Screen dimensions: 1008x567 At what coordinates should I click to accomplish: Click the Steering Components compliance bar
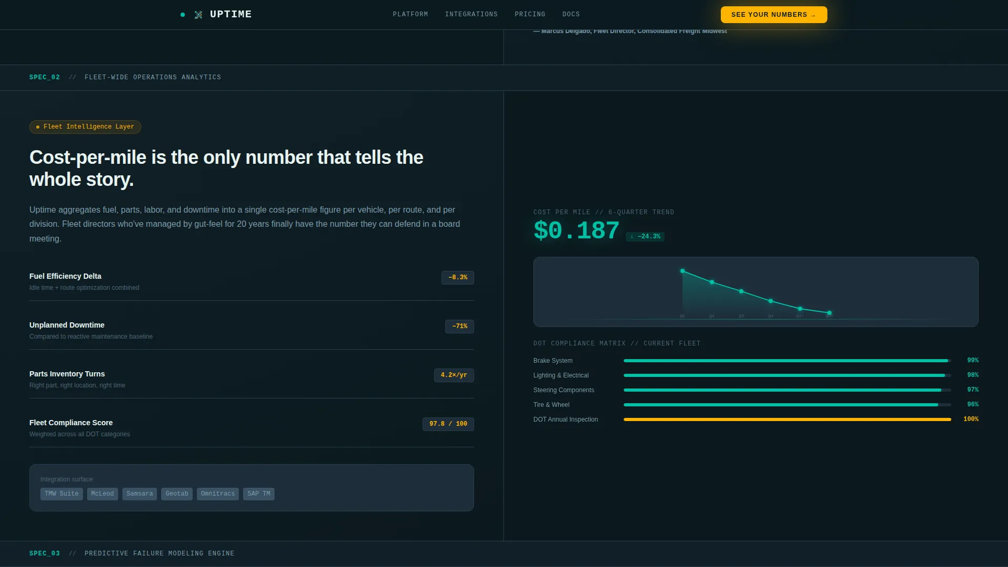787,390
